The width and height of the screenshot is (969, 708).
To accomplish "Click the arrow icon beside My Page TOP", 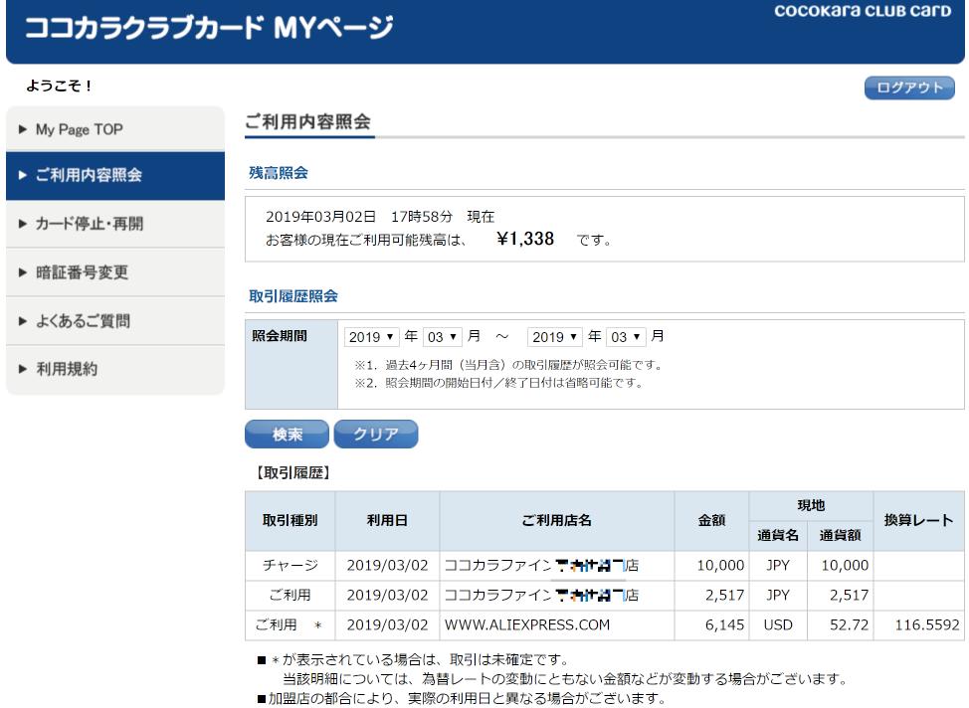I will click(x=23, y=129).
